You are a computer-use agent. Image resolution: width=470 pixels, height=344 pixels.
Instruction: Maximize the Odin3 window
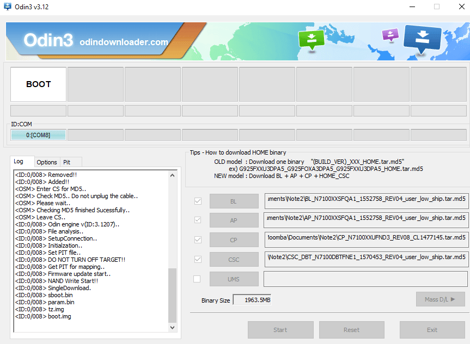pyautogui.click(x=437, y=7)
